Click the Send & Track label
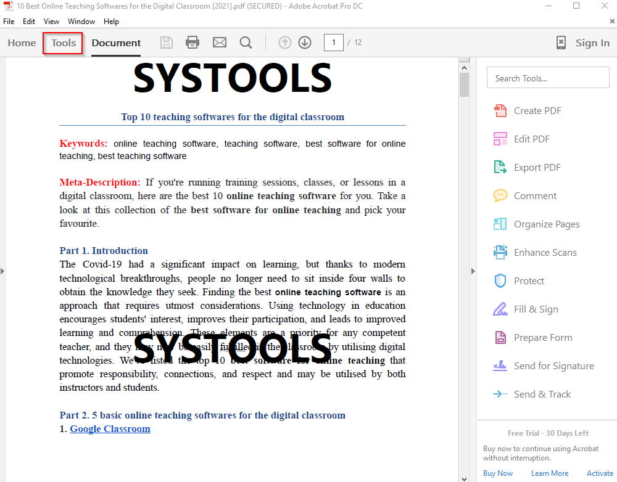 tap(542, 394)
